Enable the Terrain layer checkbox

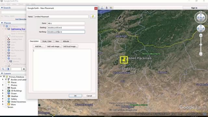pos(6,107)
